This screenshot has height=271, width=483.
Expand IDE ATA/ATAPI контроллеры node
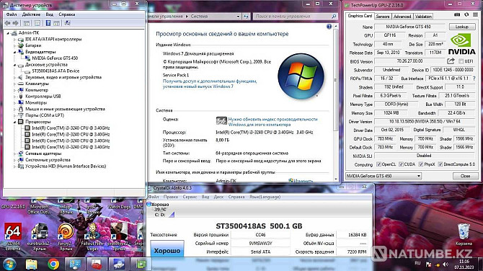(x=14, y=40)
